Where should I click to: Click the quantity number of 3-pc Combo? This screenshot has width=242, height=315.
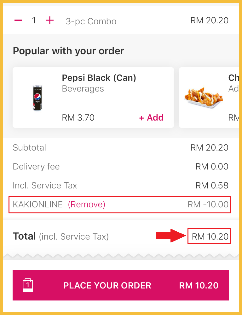[x=34, y=21]
